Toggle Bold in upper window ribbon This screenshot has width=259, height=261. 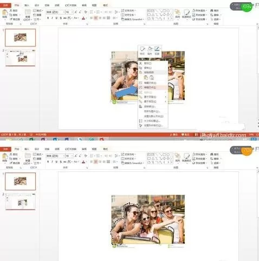(x=48, y=18)
